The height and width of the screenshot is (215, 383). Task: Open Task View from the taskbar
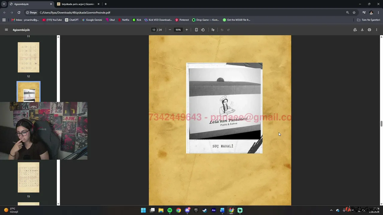tap(152, 210)
